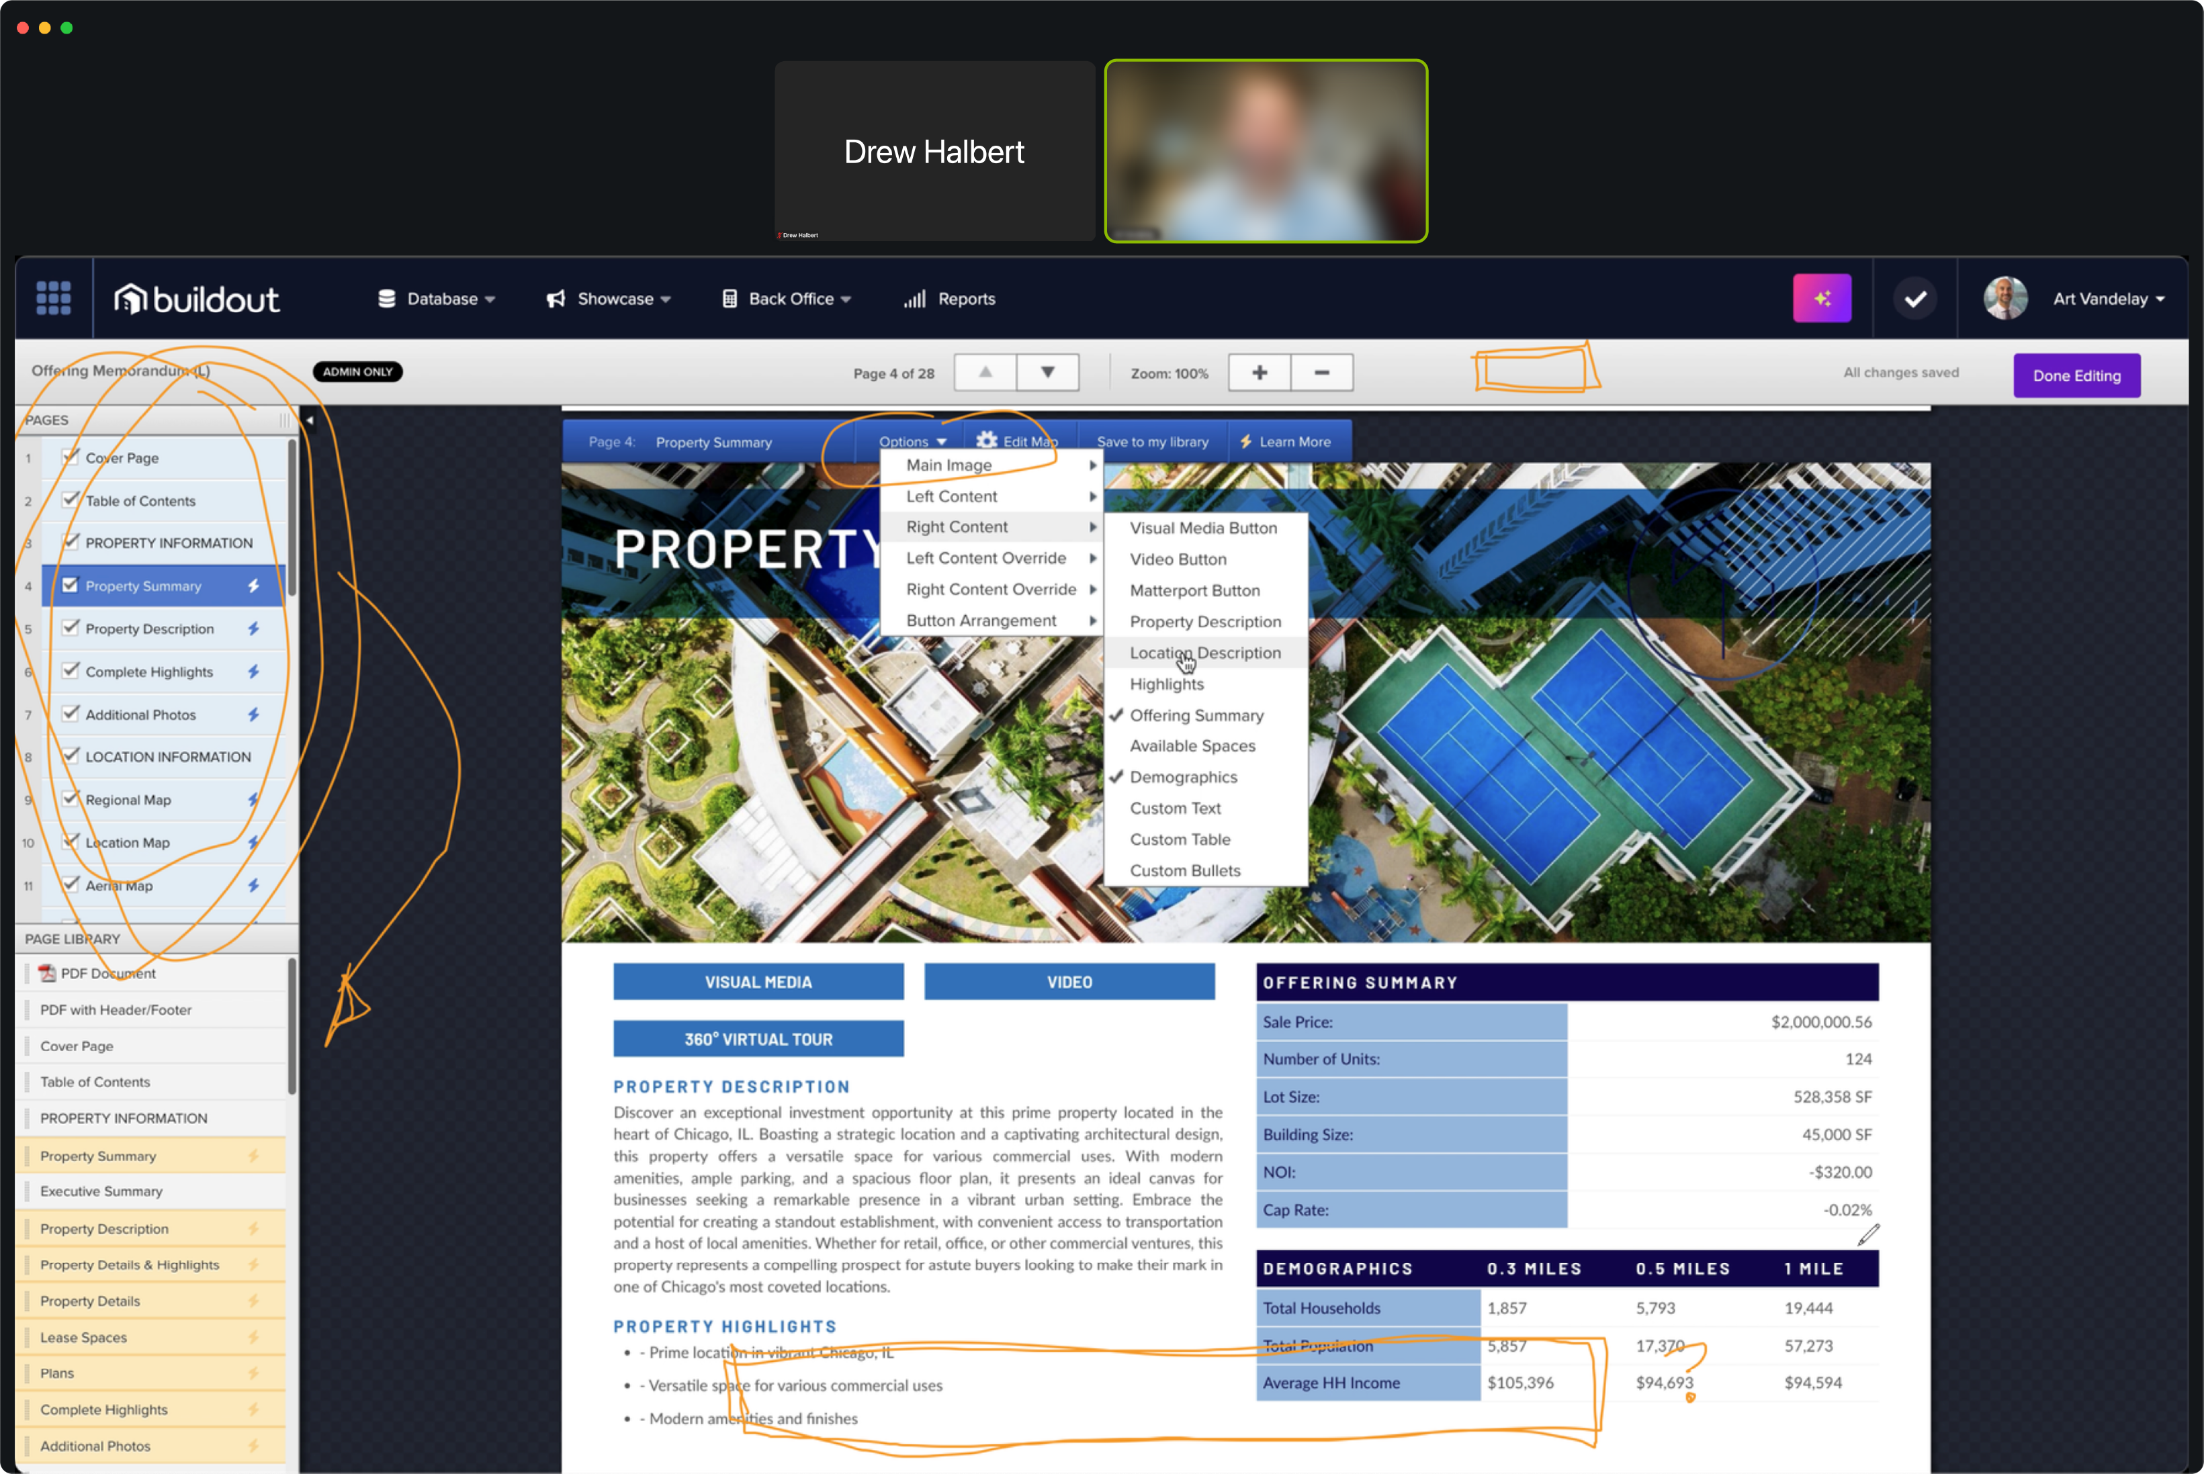The height and width of the screenshot is (1474, 2204).
Task: Expand the Button Arrangement submenu
Action: pos(992,620)
